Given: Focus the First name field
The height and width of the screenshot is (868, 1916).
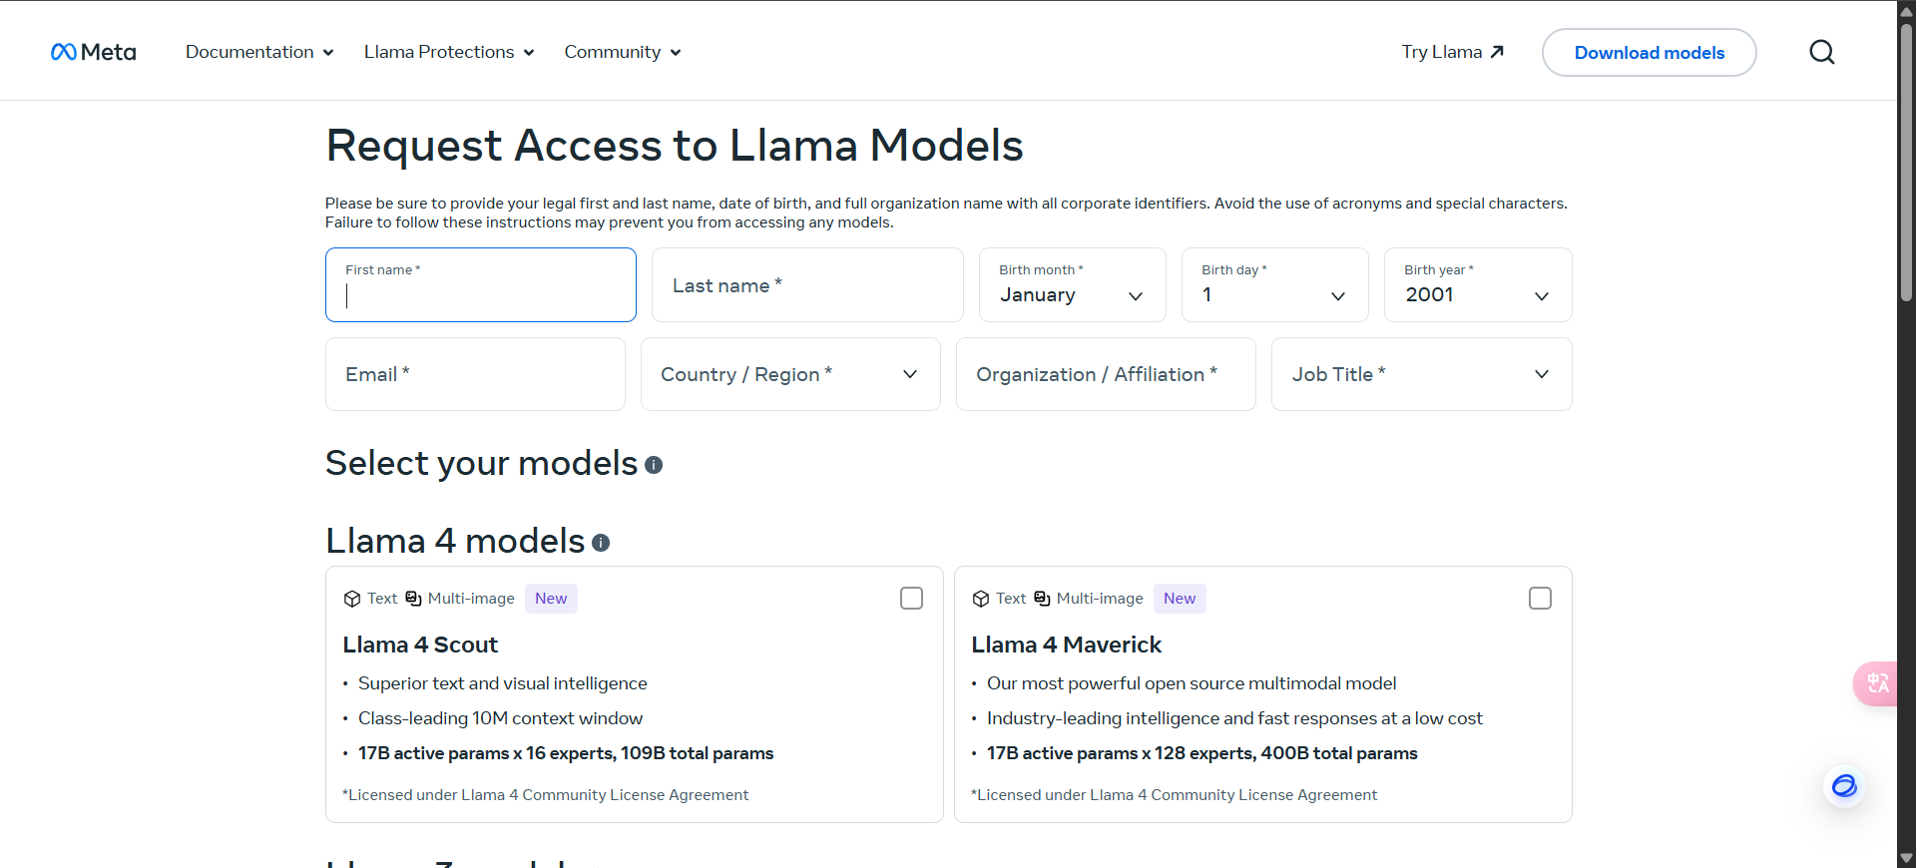Looking at the screenshot, I should click(x=481, y=285).
